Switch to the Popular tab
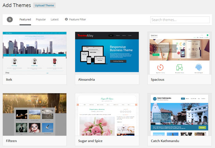The height and width of the screenshot is (148, 215). pos(41,19)
